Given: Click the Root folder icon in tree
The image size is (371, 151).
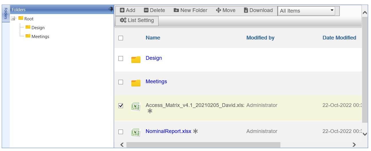Looking at the screenshot, I should tap(21, 18).
